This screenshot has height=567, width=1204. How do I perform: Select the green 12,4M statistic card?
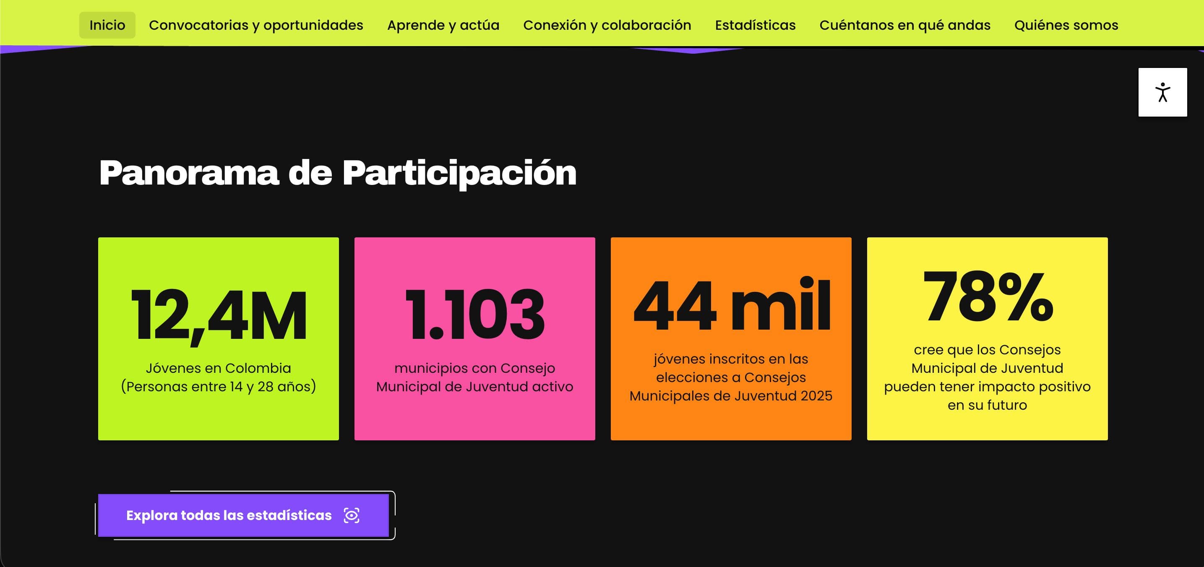[x=218, y=338]
